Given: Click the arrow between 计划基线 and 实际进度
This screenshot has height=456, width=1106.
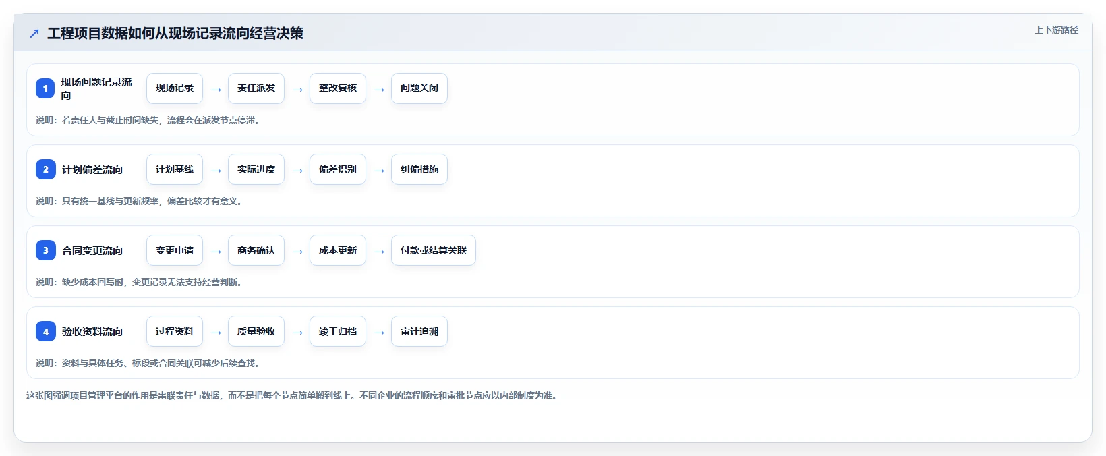Looking at the screenshot, I should [x=216, y=171].
